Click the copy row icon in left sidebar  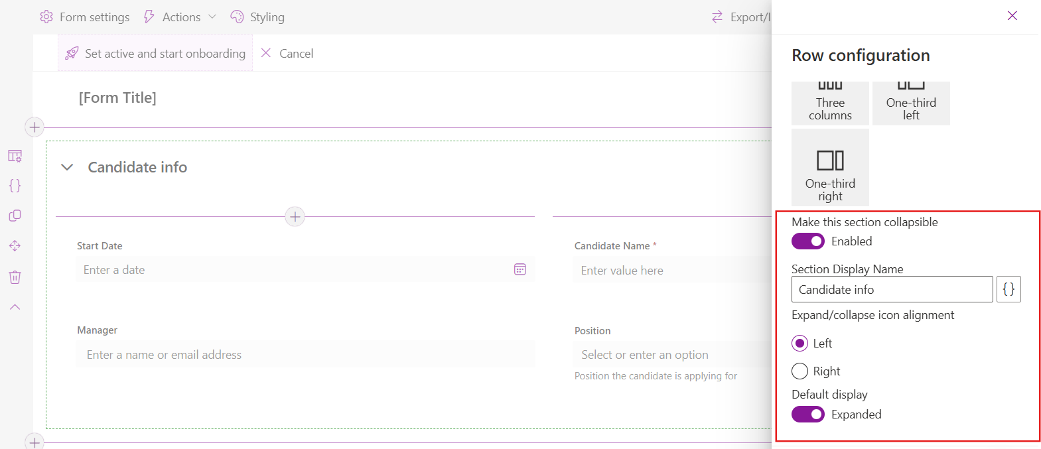point(15,216)
